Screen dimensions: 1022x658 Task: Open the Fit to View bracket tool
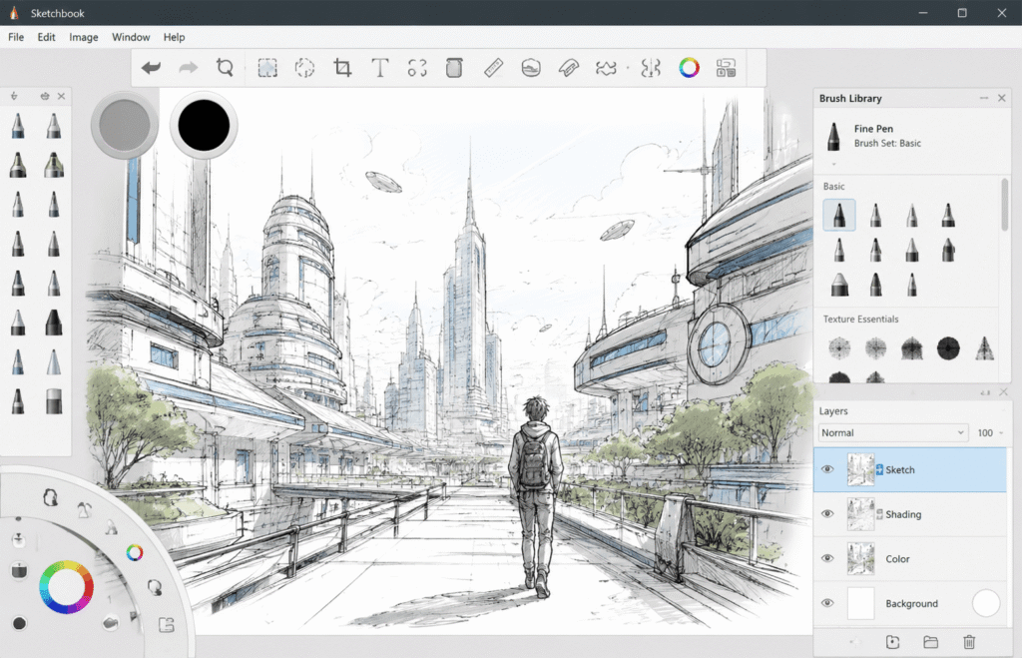click(x=417, y=68)
